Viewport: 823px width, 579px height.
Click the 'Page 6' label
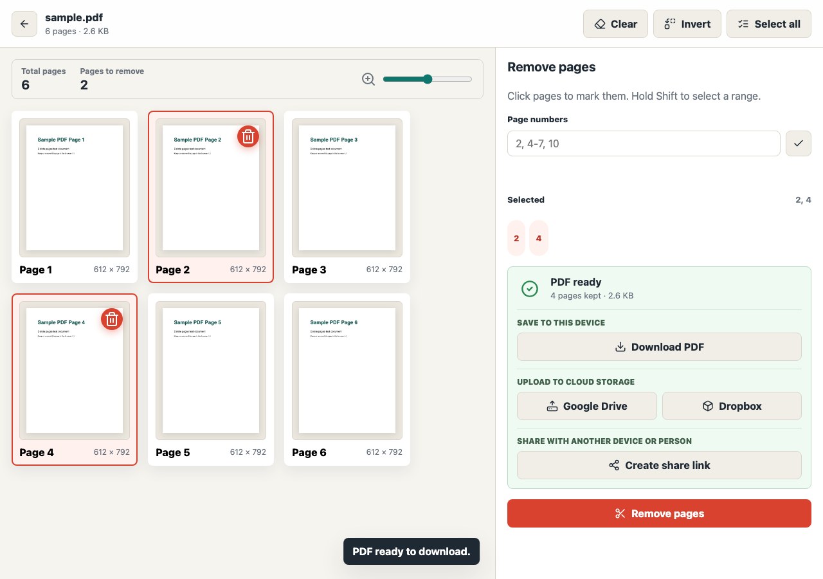pos(309,452)
